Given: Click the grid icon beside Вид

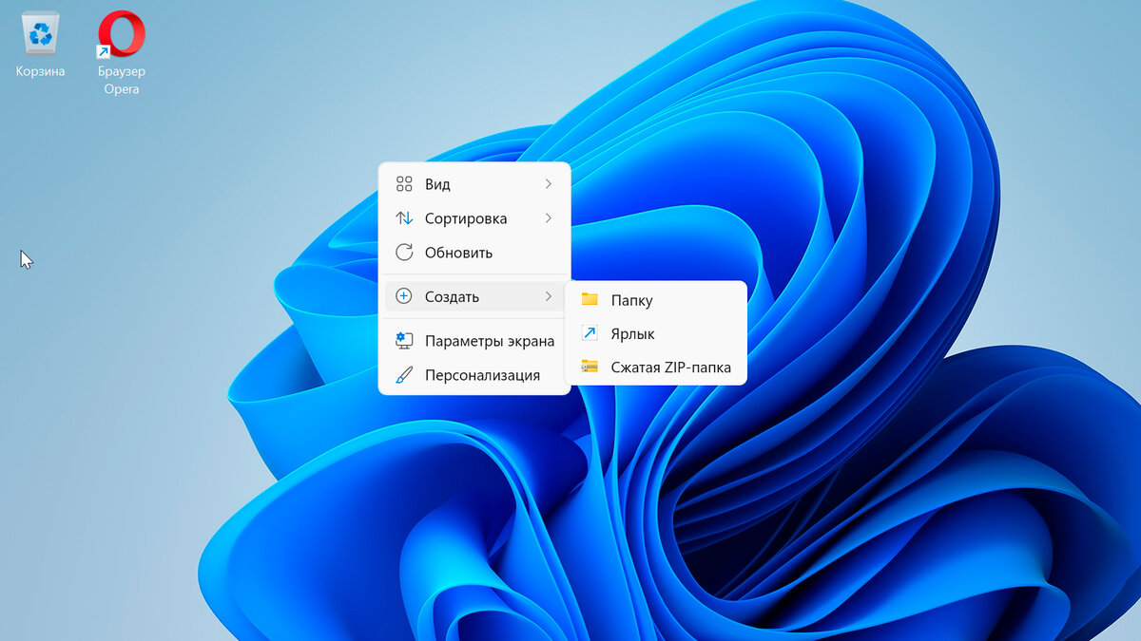Looking at the screenshot, I should point(404,184).
